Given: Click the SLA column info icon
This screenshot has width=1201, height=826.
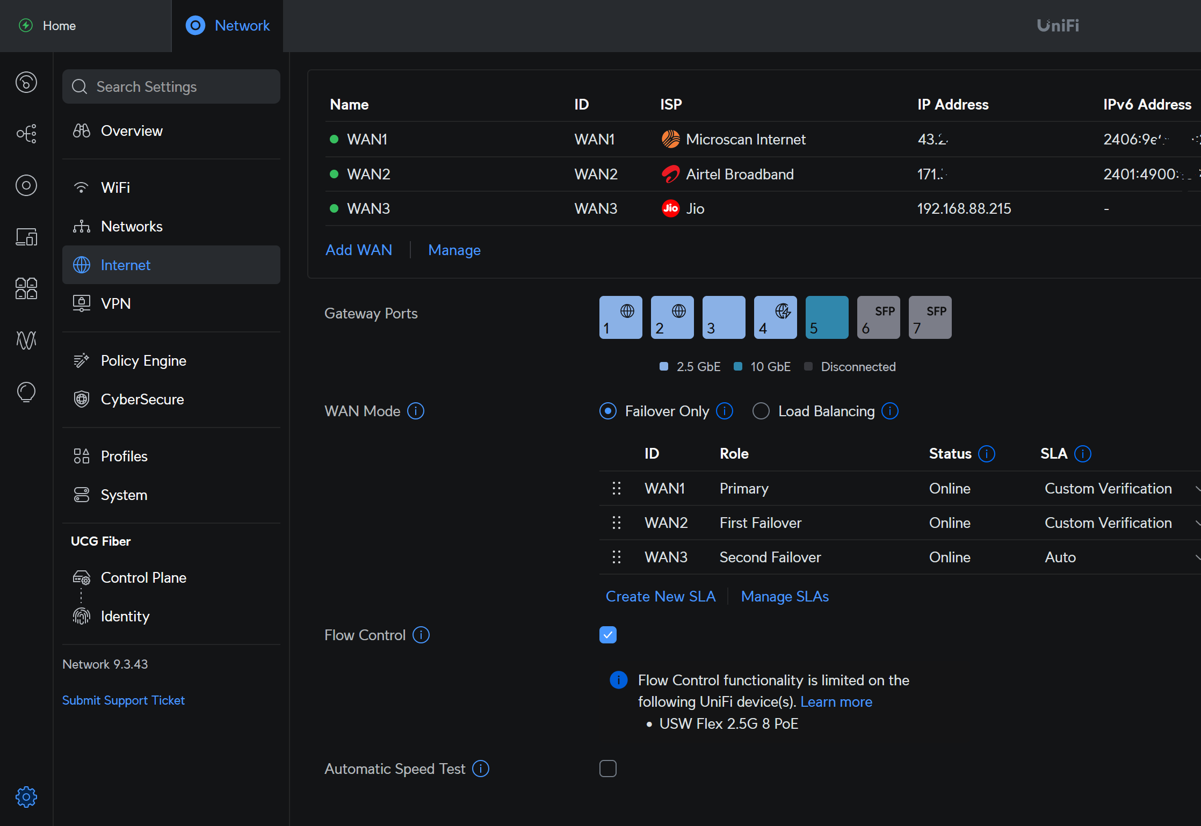Looking at the screenshot, I should point(1083,454).
